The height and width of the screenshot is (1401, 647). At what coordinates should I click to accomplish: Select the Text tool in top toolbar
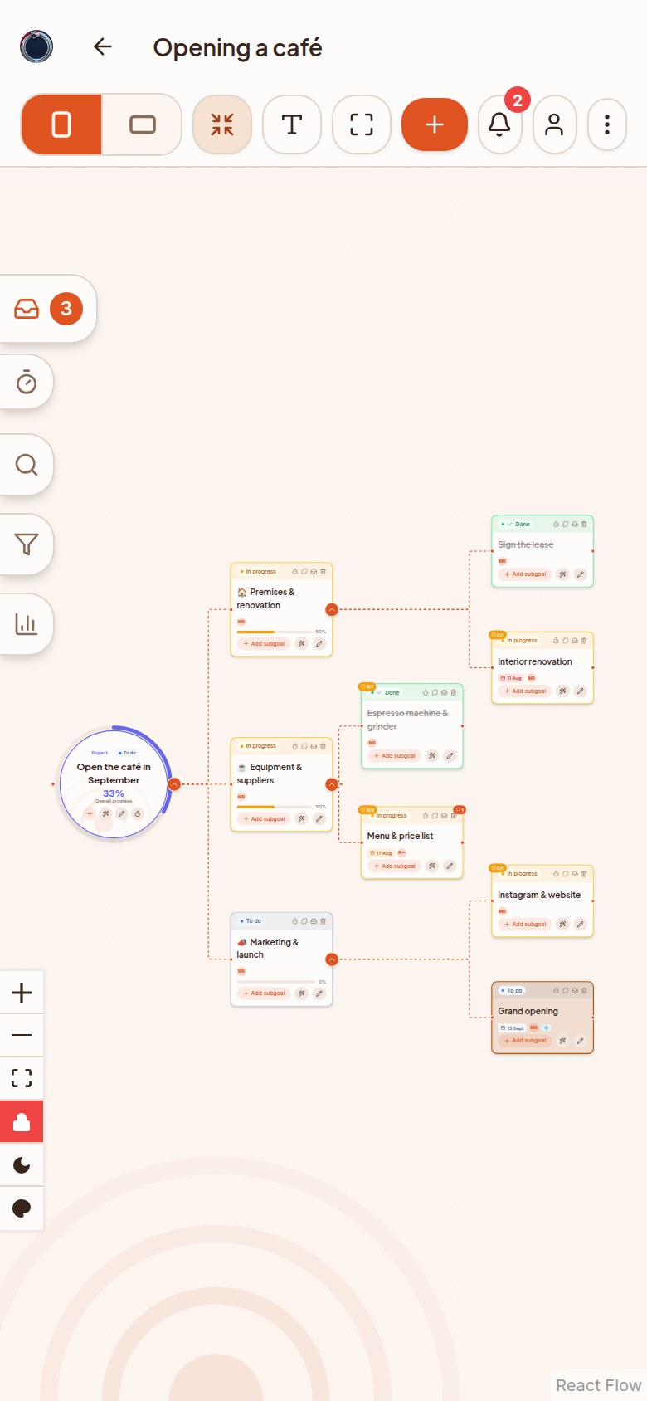(x=292, y=124)
